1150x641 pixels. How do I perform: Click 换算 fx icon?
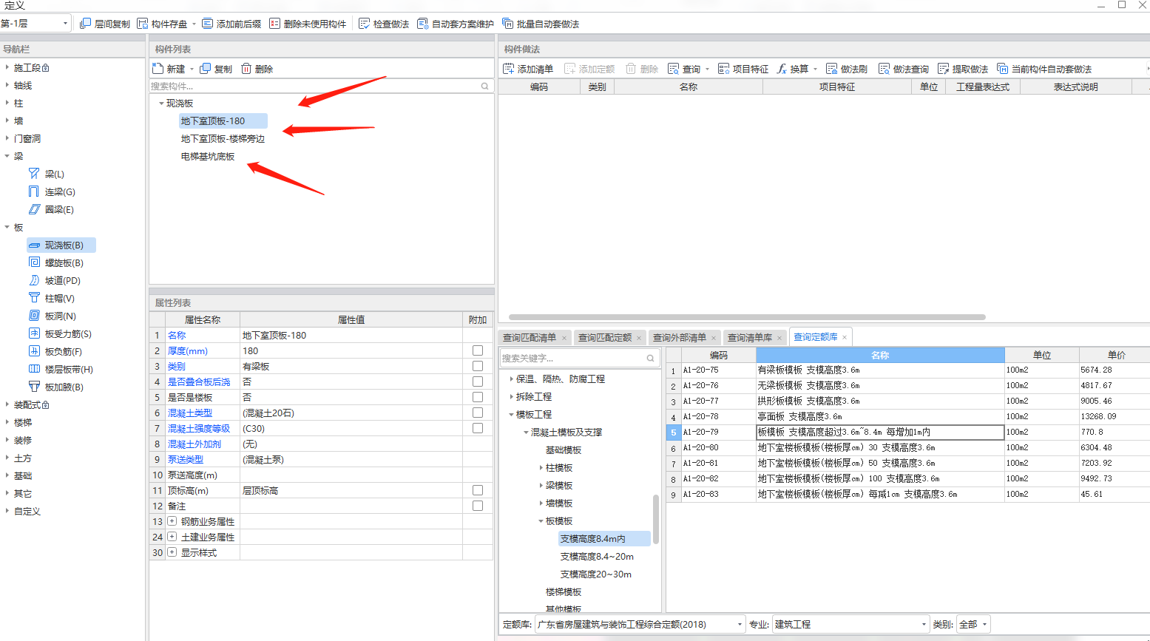pos(782,69)
